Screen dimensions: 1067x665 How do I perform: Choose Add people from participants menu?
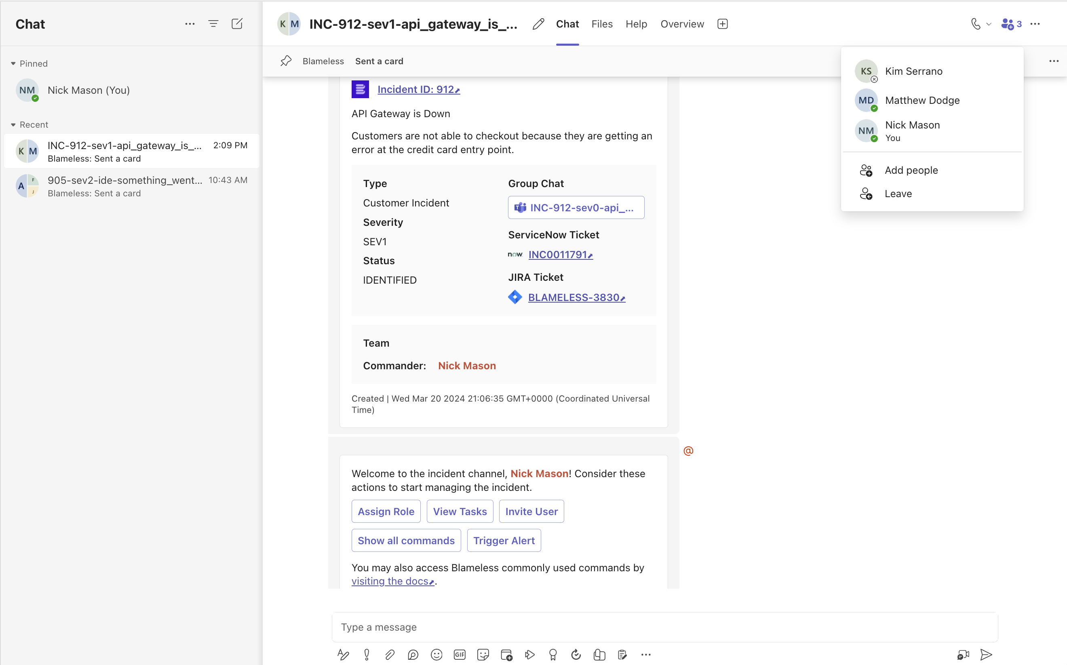pos(932,170)
